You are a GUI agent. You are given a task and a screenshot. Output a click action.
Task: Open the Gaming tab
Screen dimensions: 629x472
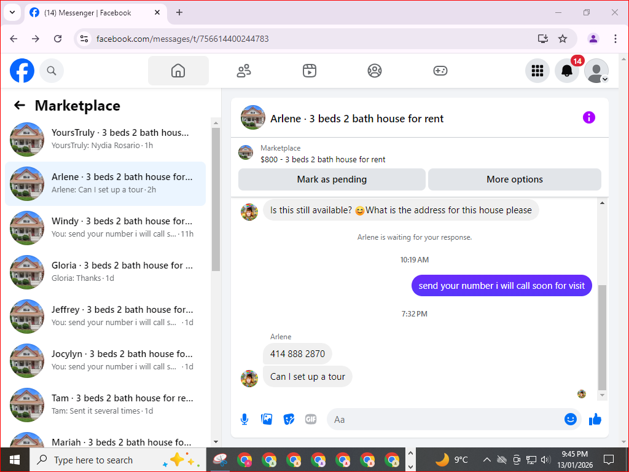tap(440, 71)
